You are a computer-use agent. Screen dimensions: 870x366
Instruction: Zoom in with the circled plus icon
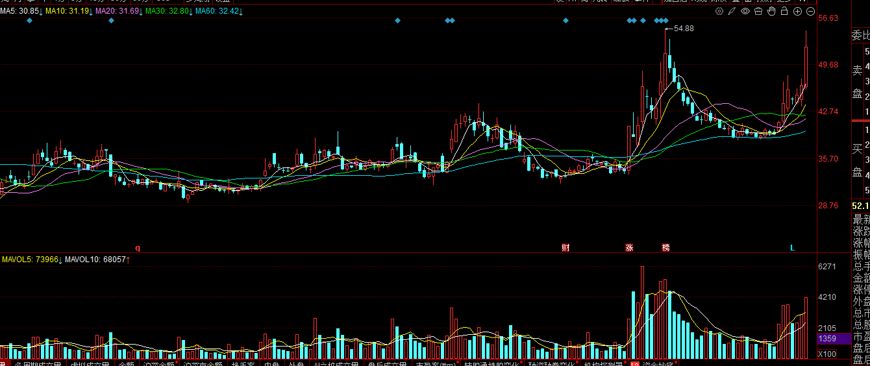click(797, 11)
